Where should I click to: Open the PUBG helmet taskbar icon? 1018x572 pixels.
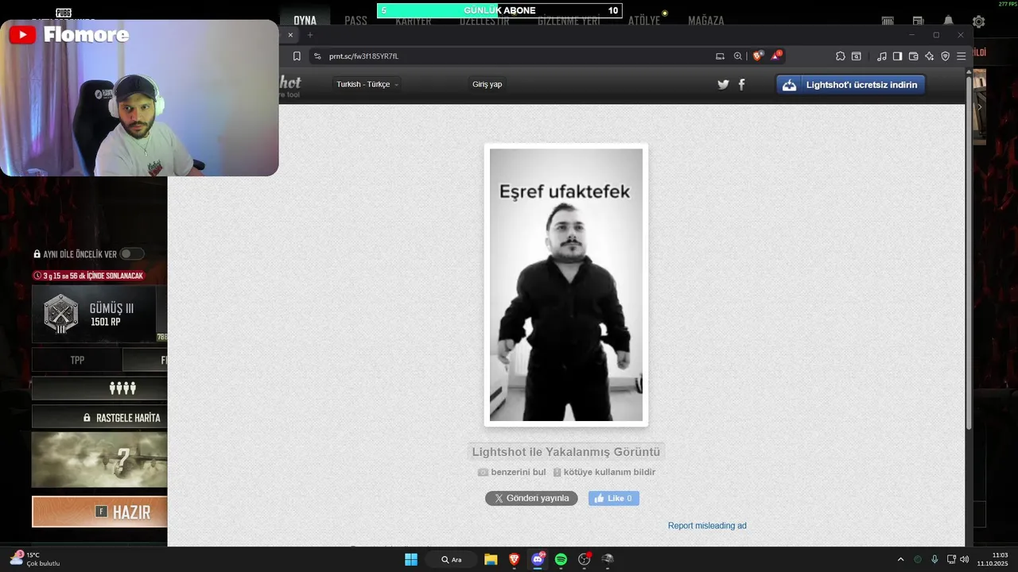point(608,559)
